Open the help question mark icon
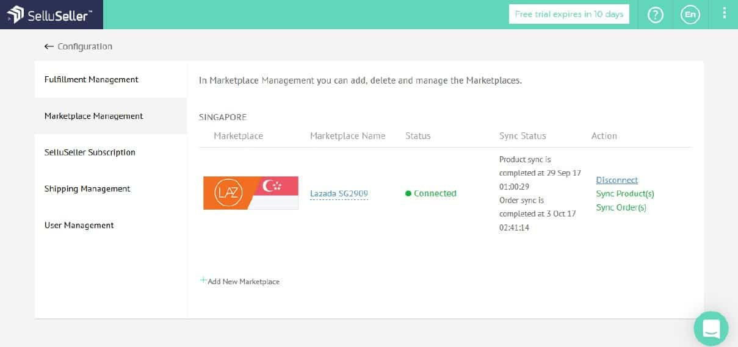 (x=655, y=15)
